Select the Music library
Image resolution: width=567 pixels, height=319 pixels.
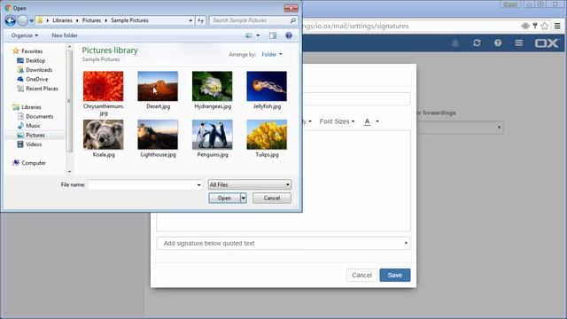(33, 126)
